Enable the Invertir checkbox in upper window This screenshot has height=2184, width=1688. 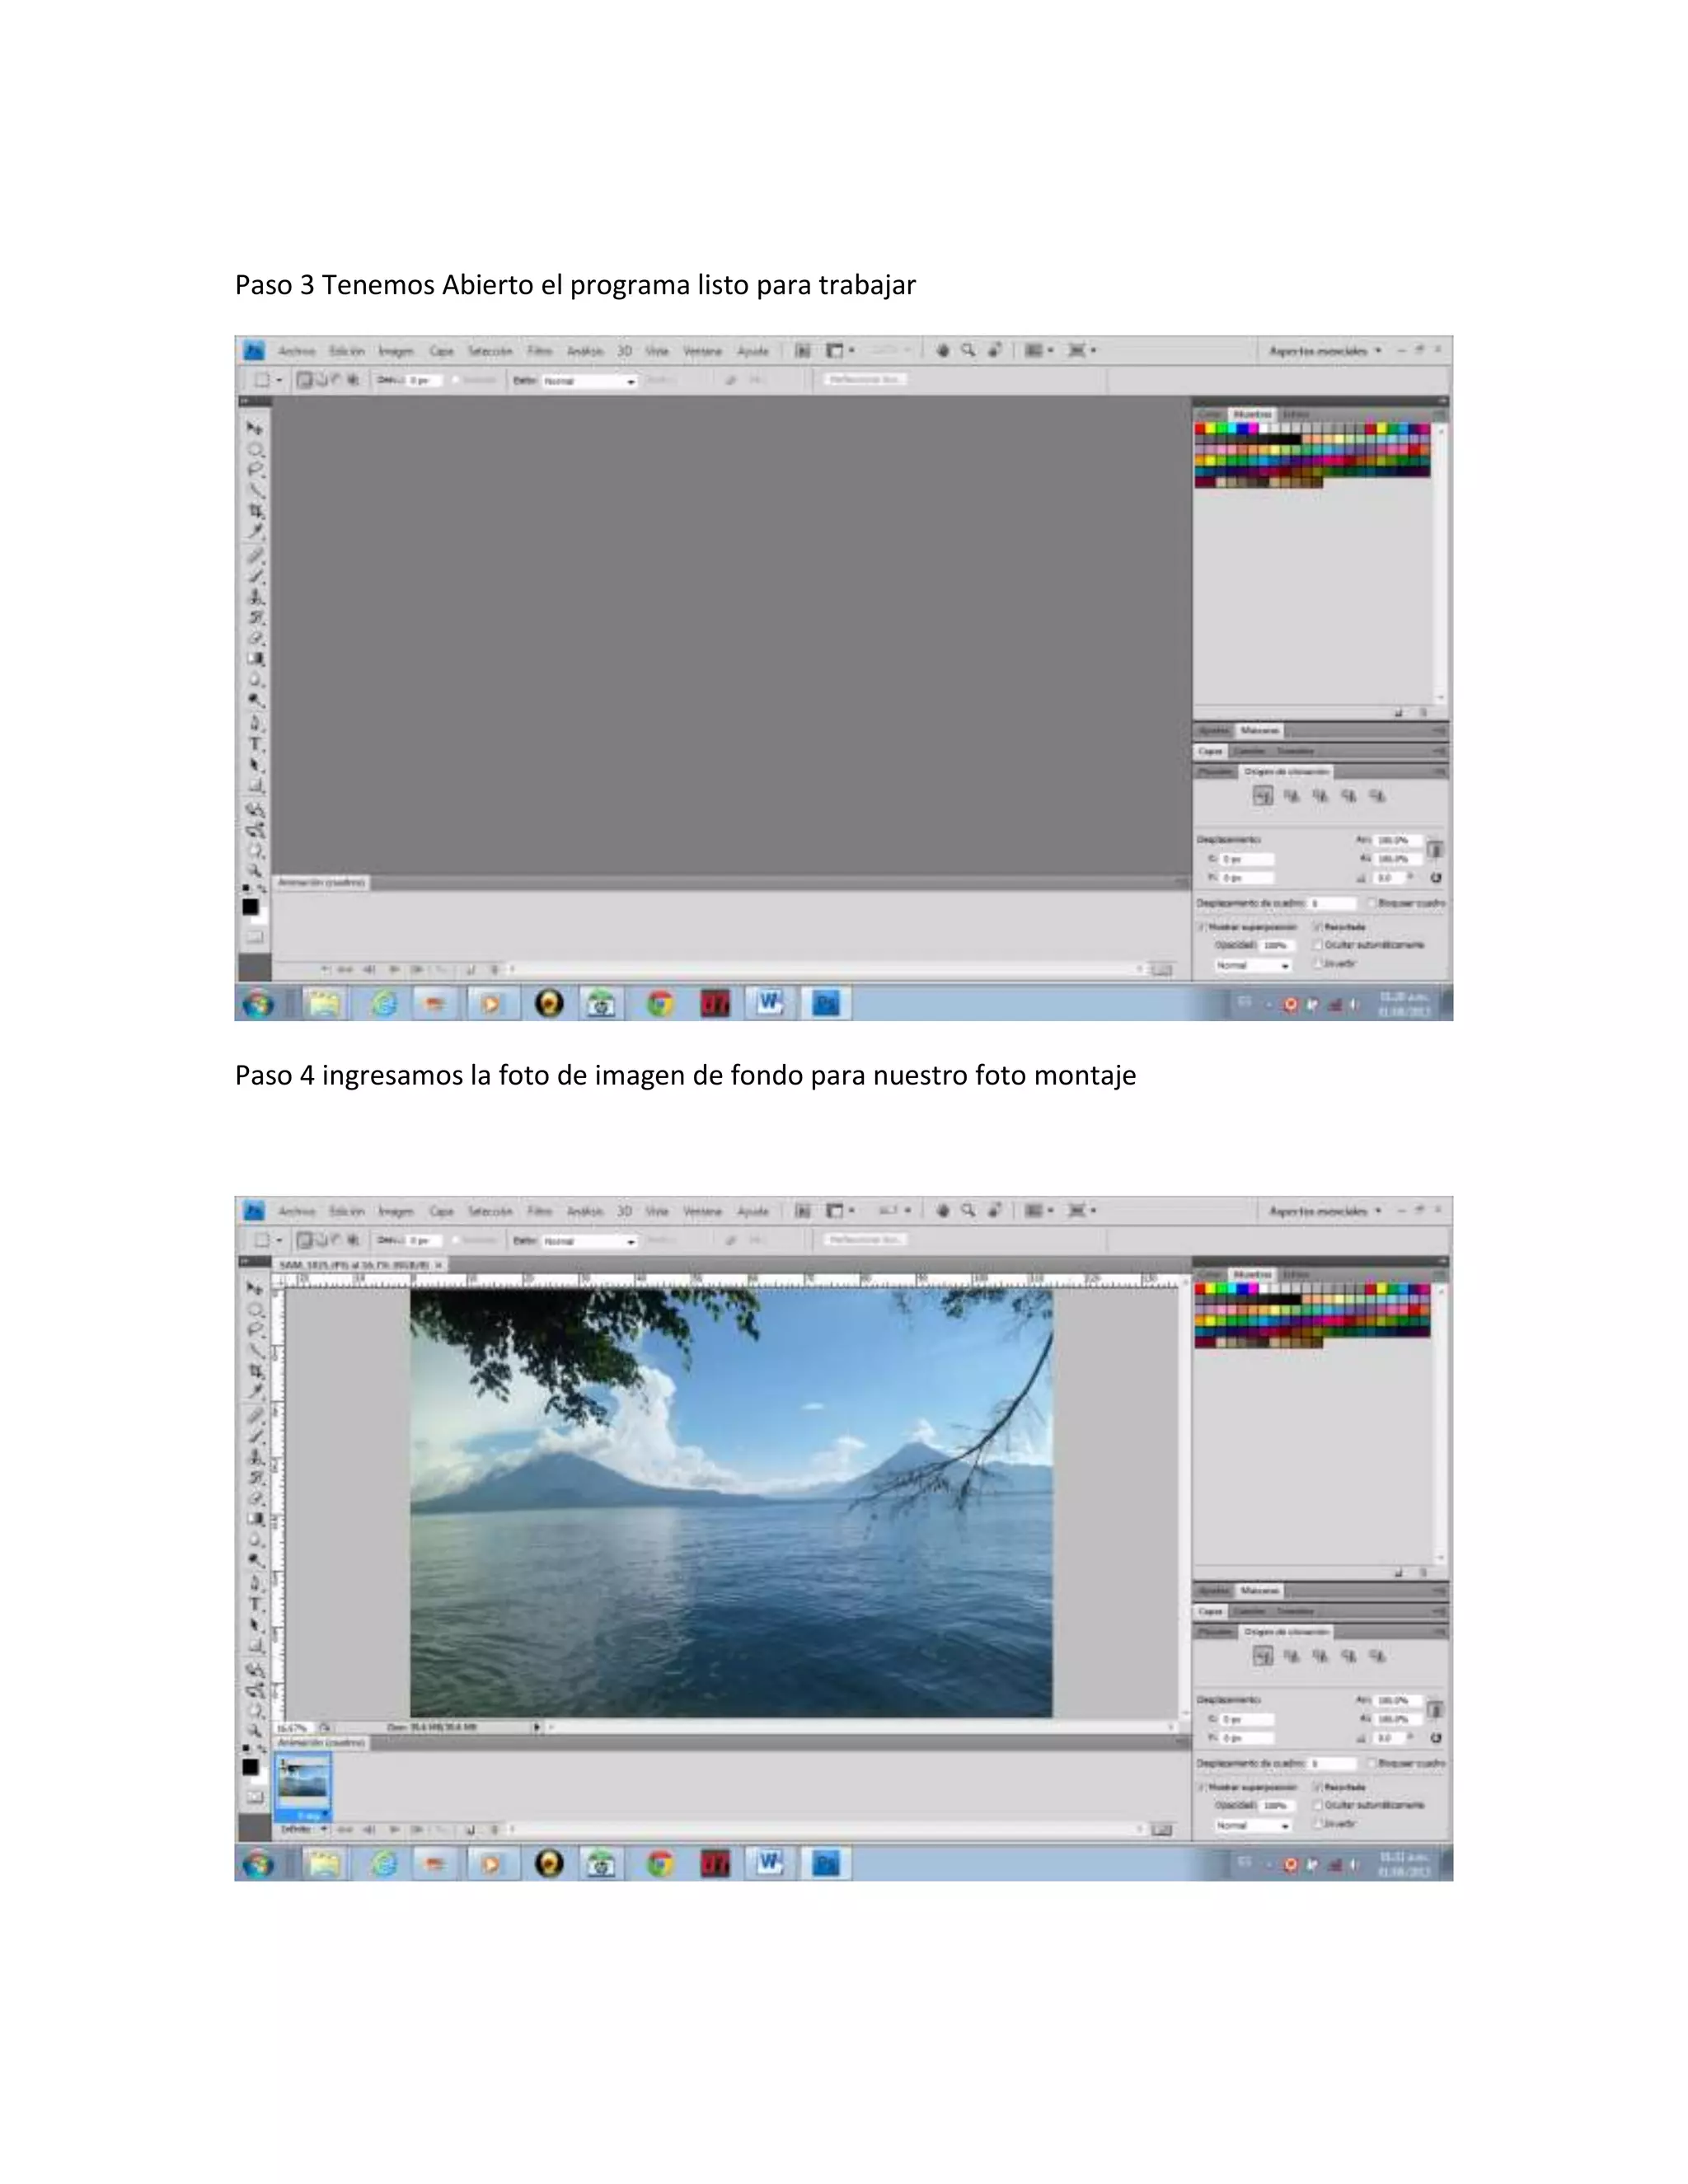1318,963
